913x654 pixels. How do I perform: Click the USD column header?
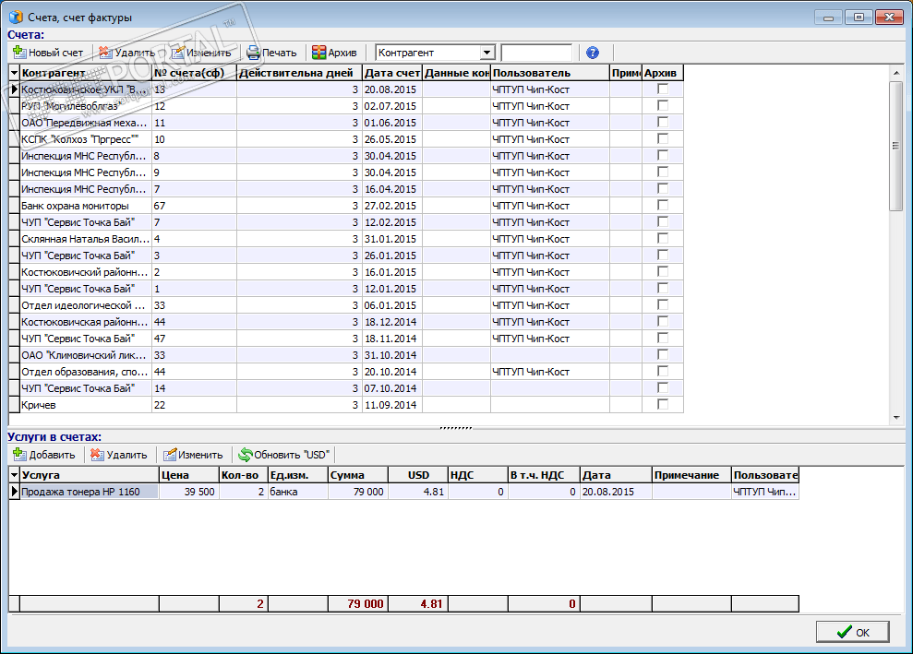tap(417, 475)
